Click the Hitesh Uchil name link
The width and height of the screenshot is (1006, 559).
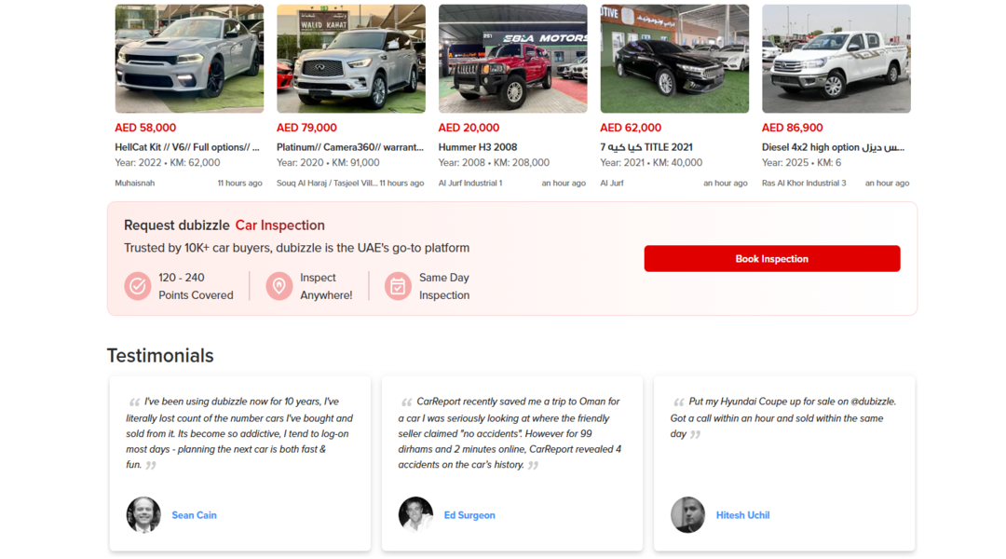(742, 515)
